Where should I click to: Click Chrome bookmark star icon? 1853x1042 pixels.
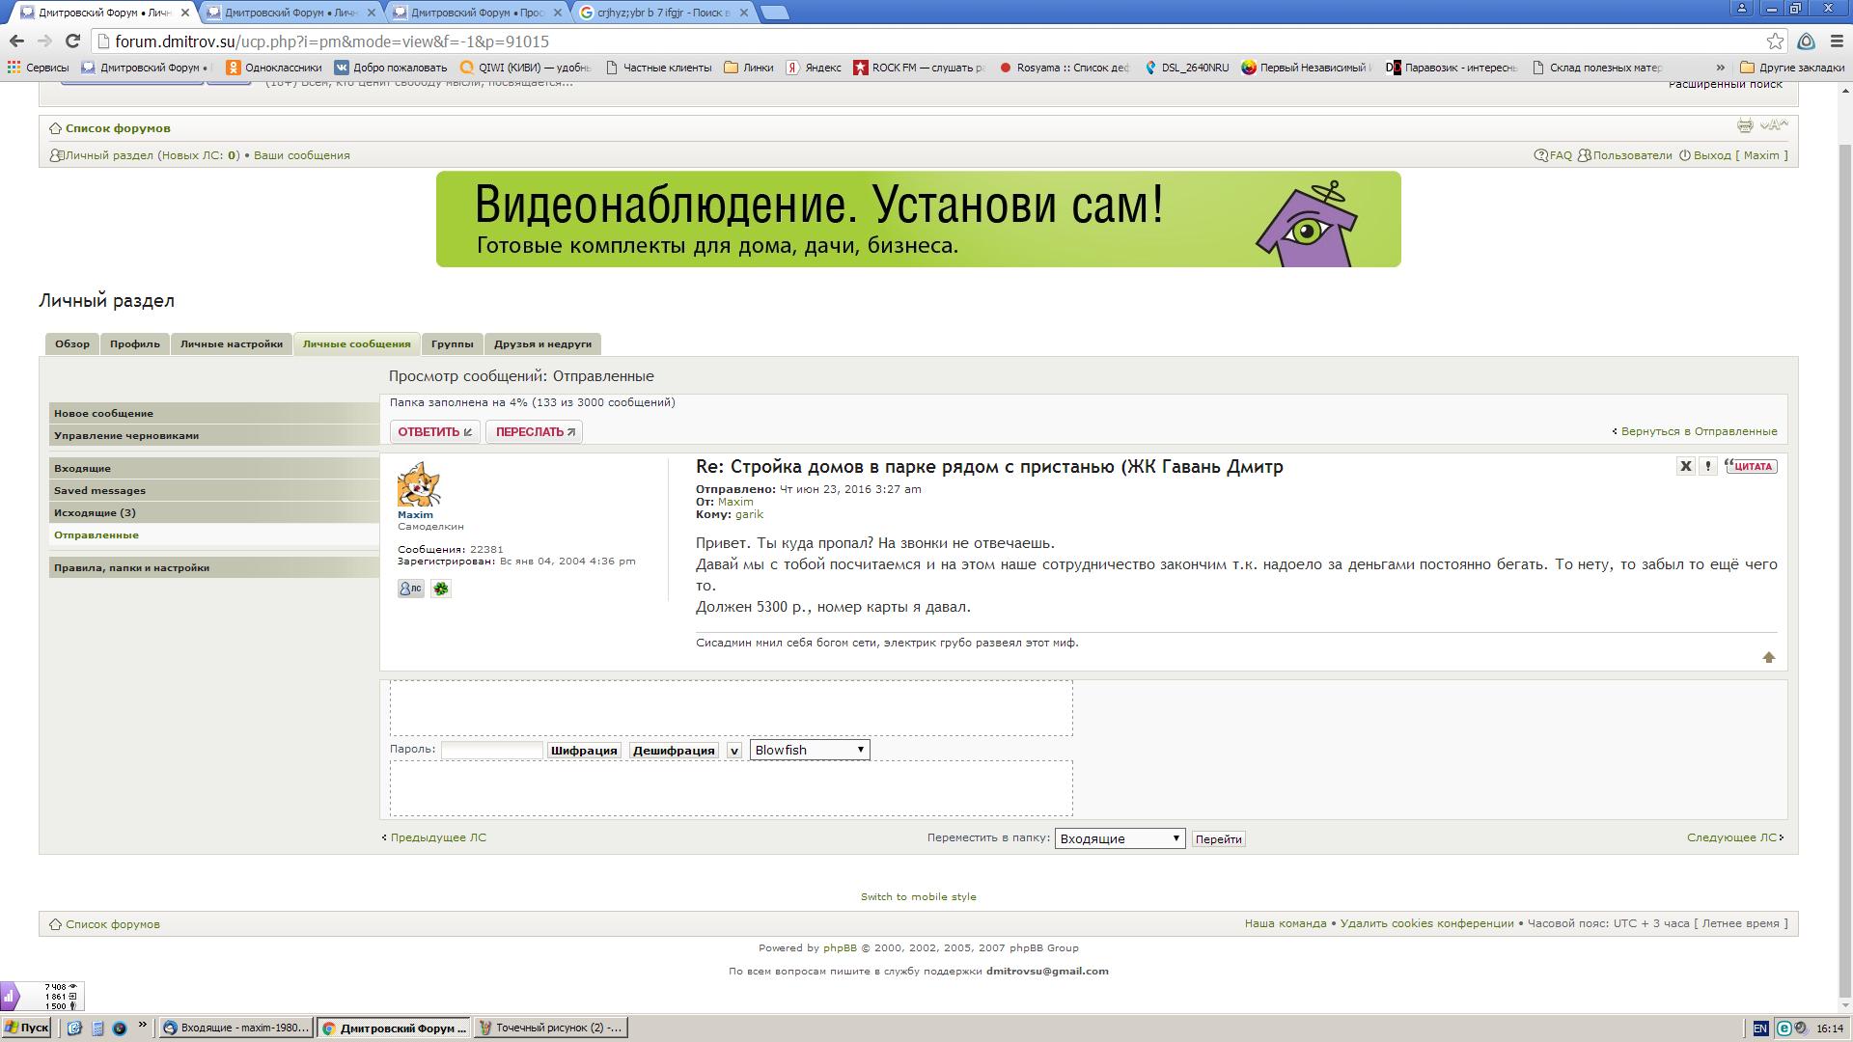(1775, 41)
